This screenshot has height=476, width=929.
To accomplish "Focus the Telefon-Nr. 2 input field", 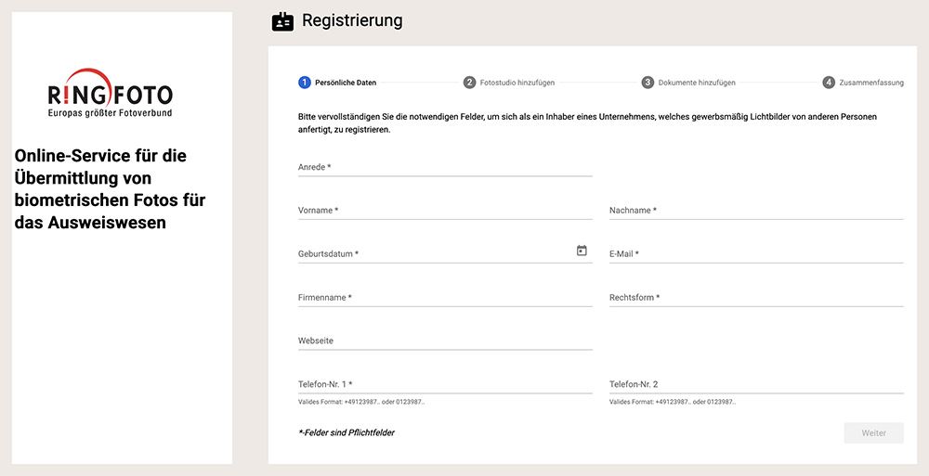I will 756,383.
